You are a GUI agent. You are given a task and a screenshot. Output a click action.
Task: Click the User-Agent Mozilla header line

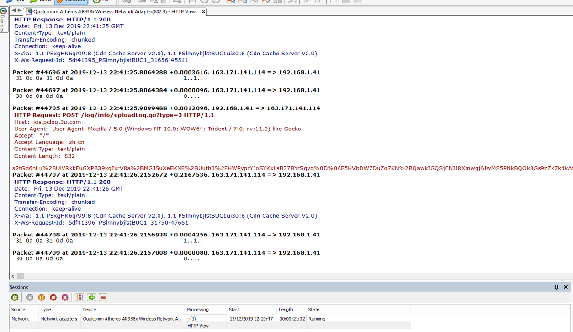(x=158, y=129)
